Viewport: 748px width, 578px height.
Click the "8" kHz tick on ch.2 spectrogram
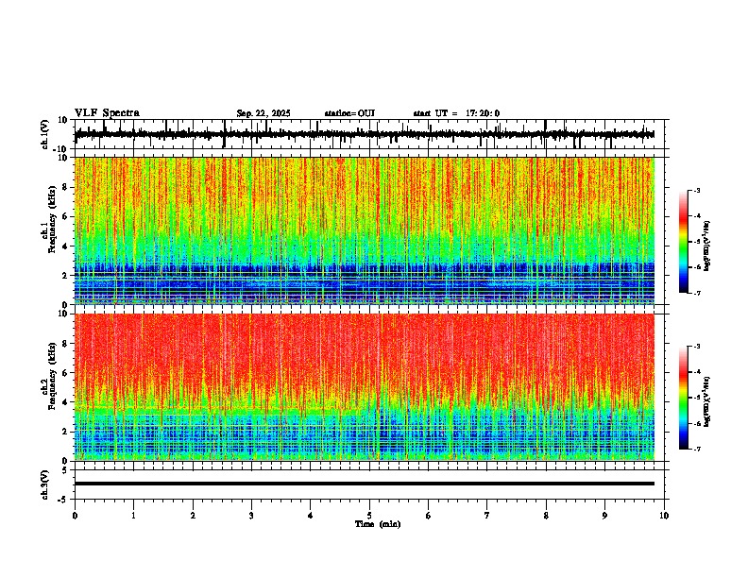tap(66, 344)
